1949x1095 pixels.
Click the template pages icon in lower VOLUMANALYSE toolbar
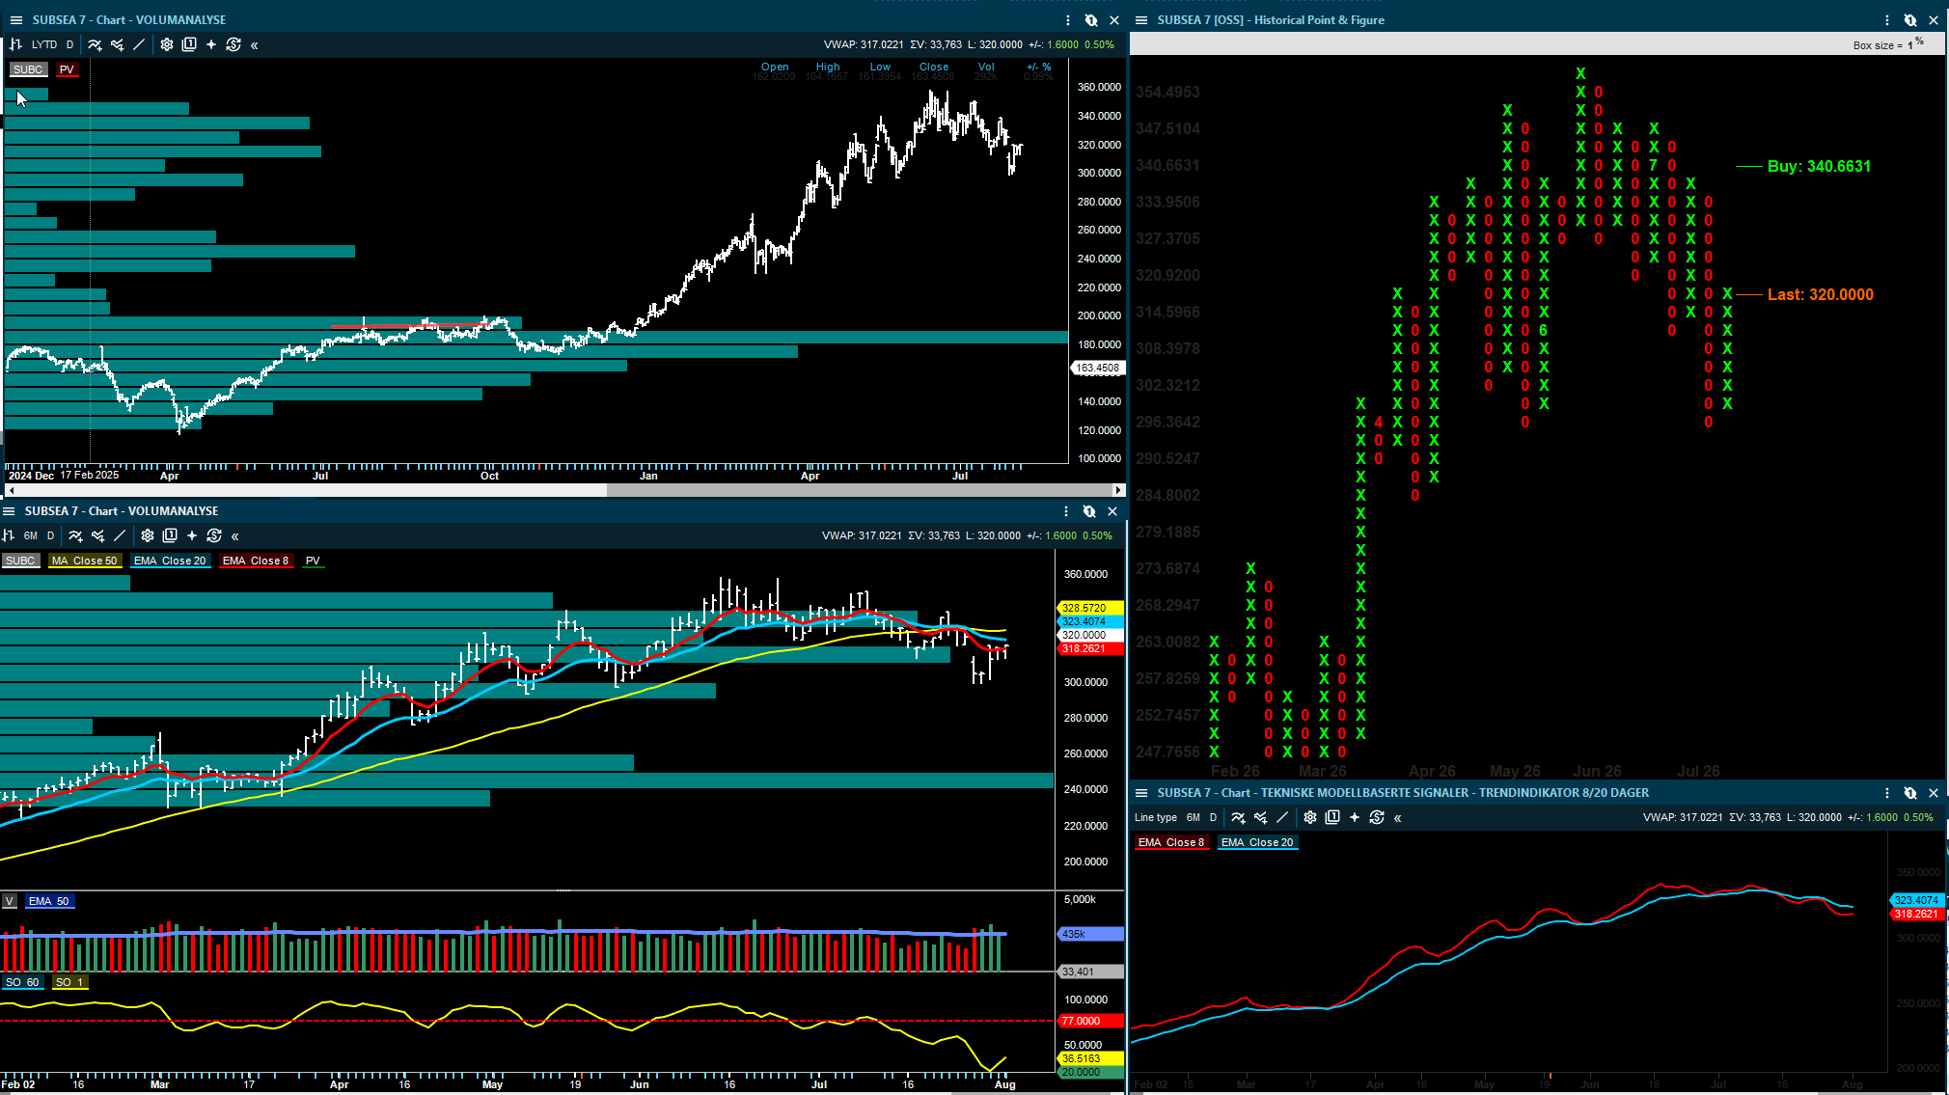point(170,535)
